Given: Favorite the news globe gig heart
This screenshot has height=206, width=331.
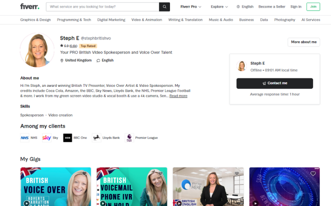Looking at the screenshot, I should click(x=313, y=174).
